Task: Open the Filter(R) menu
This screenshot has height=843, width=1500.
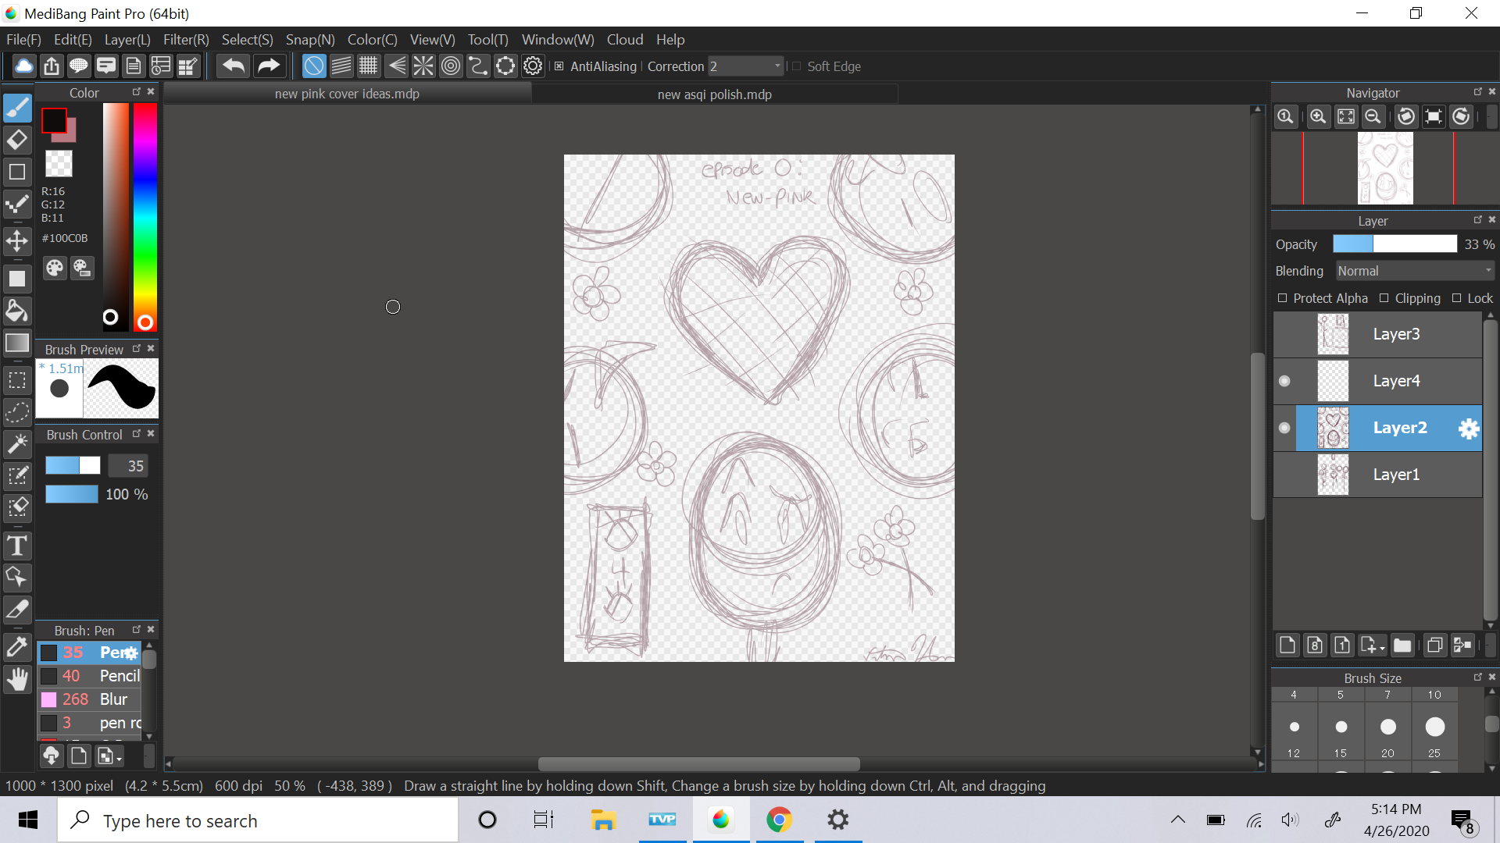Action: [185, 40]
